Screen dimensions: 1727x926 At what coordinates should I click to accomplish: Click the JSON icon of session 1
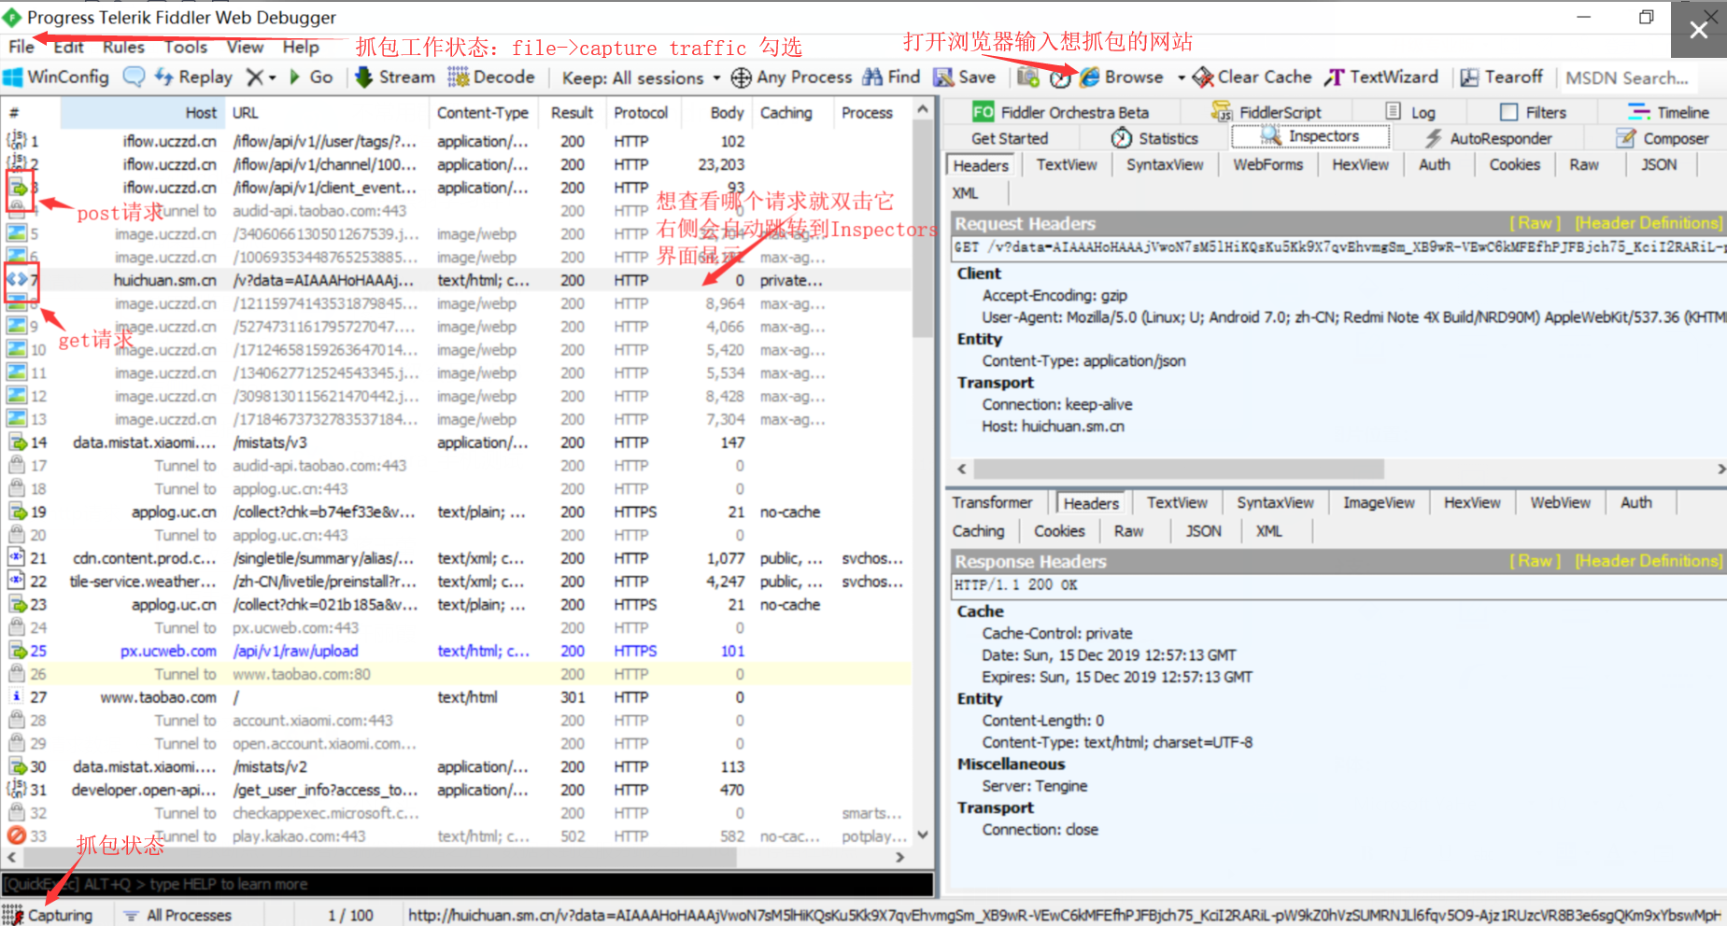(x=16, y=141)
